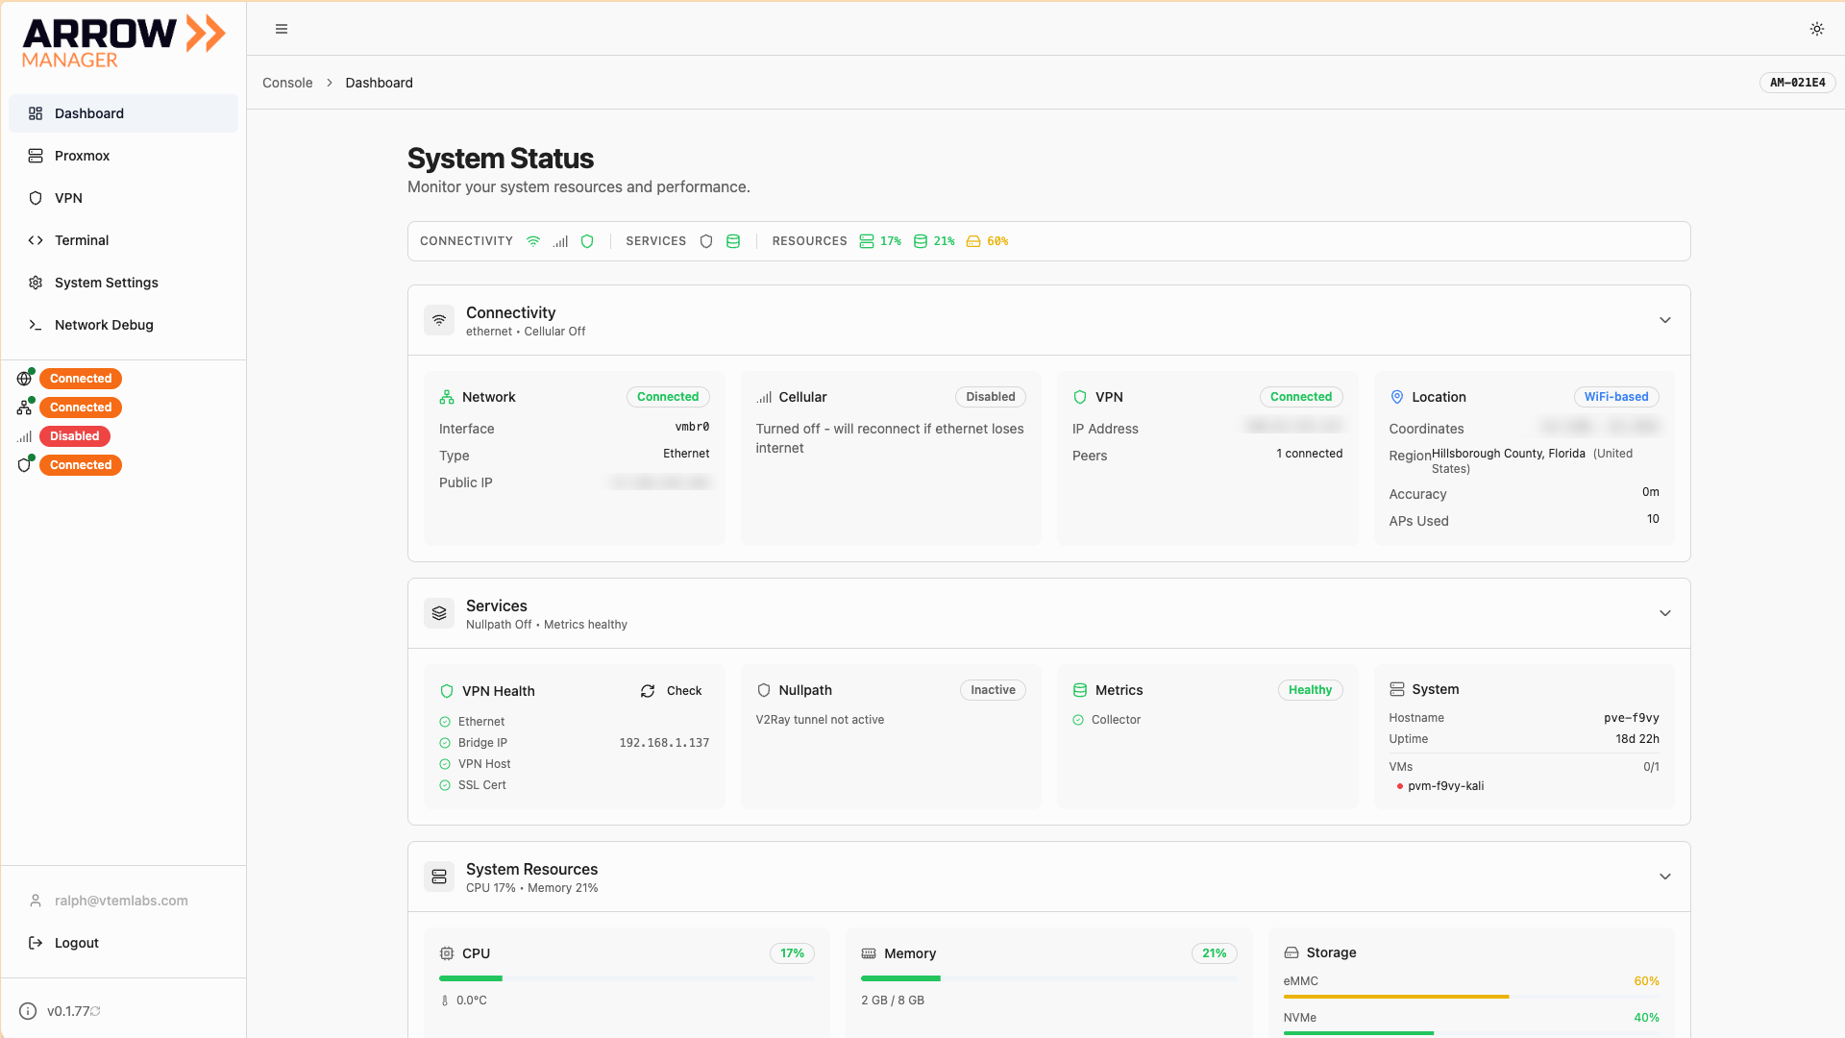
Task: Open the Network Debug panel
Action: 104,325
